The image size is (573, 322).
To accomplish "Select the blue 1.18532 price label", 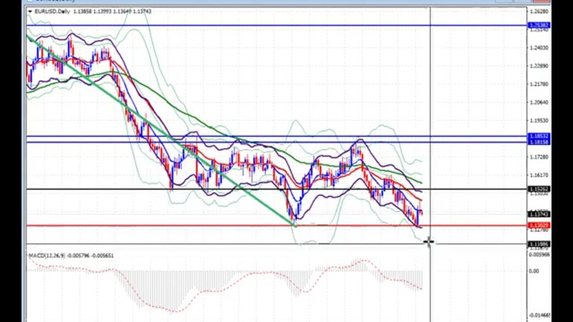I will click(x=539, y=136).
